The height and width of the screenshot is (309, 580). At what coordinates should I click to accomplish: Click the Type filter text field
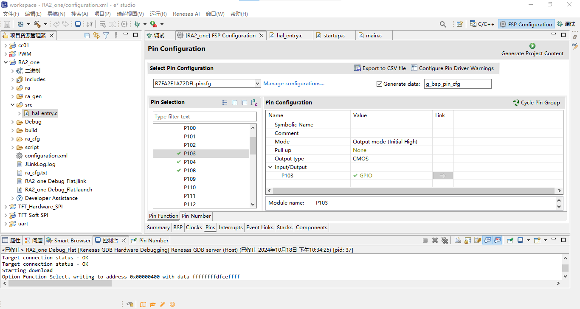205,117
